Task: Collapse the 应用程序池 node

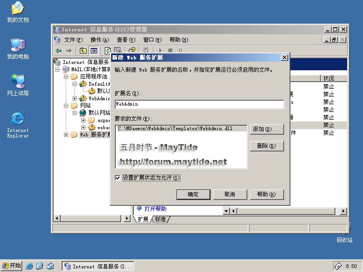Action: point(66,77)
